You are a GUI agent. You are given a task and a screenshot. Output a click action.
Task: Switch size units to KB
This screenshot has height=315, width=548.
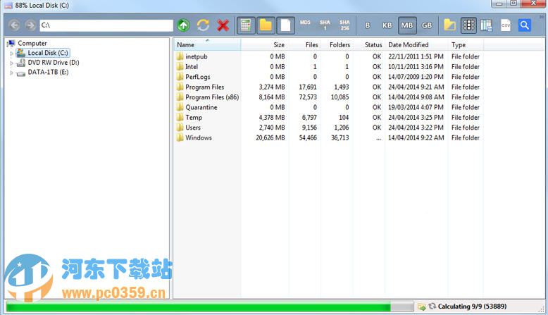tap(387, 25)
